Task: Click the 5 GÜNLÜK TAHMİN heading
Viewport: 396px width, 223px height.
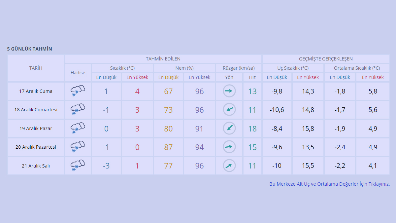Action: point(30,49)
